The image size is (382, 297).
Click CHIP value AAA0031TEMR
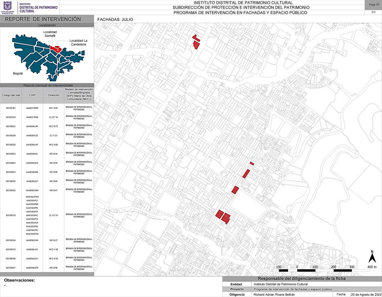pyautogui.click(x=32, y=108)
